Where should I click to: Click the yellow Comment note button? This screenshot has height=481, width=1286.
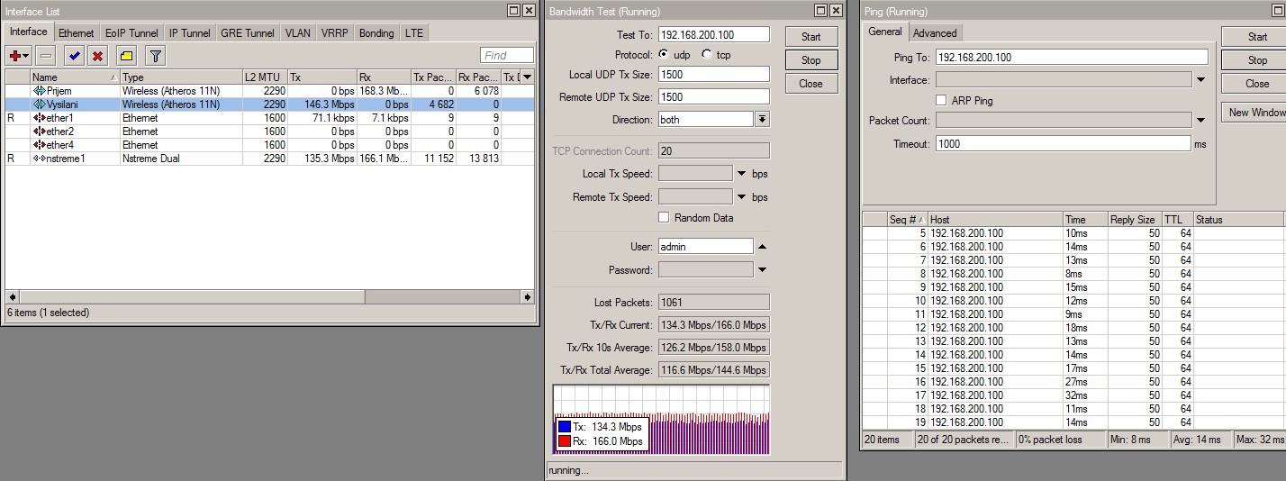click(x=126, y=56)
